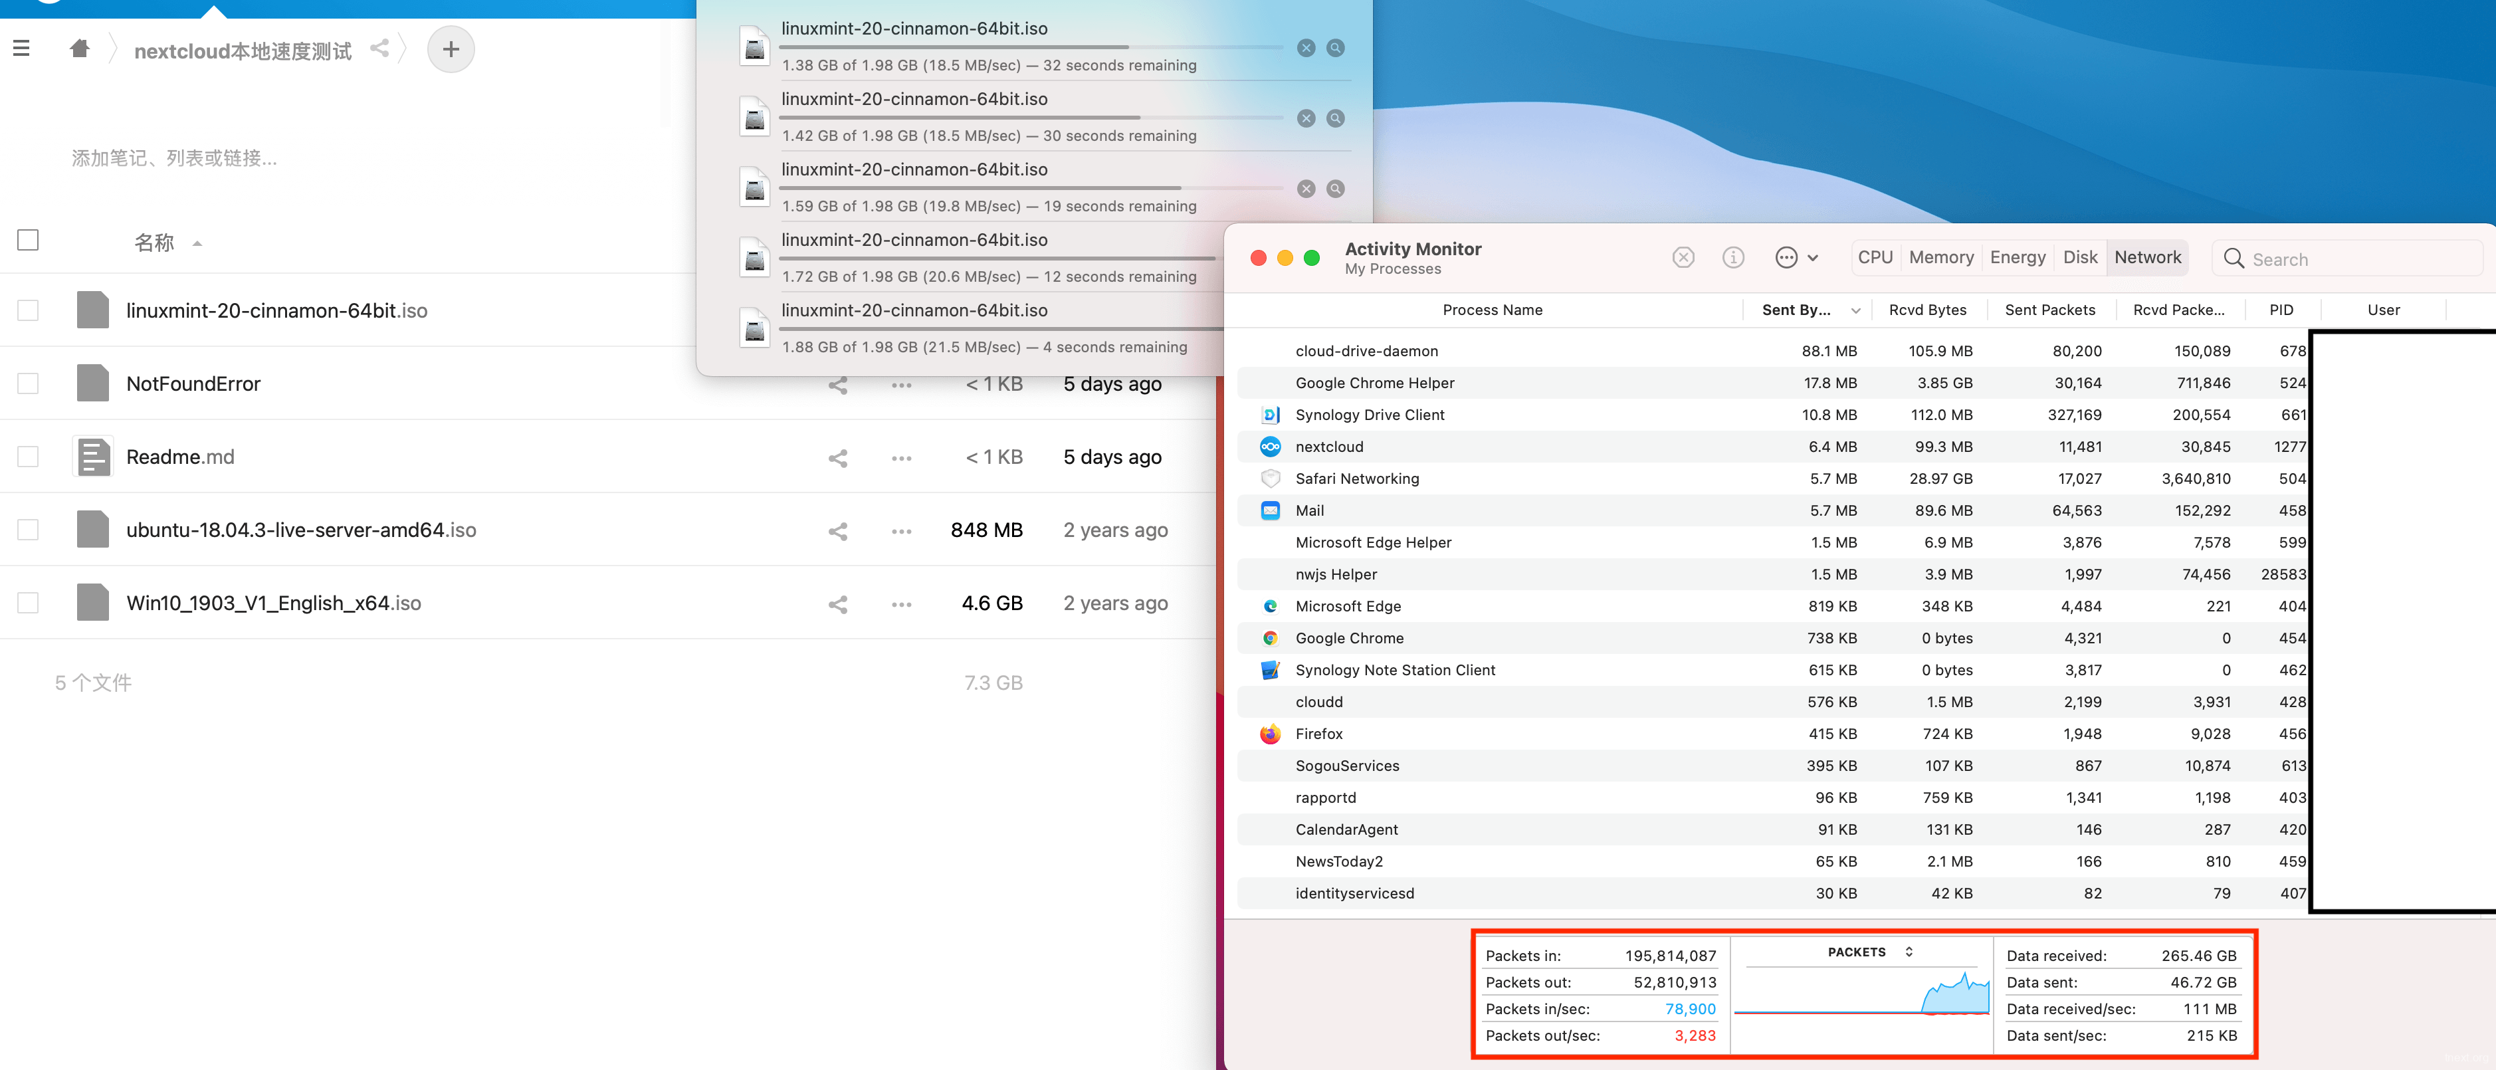This screenshot has width=2496, height=1070.
Task: Open more actions for the ubuntu ISO
Action: (x=901, y=531)
